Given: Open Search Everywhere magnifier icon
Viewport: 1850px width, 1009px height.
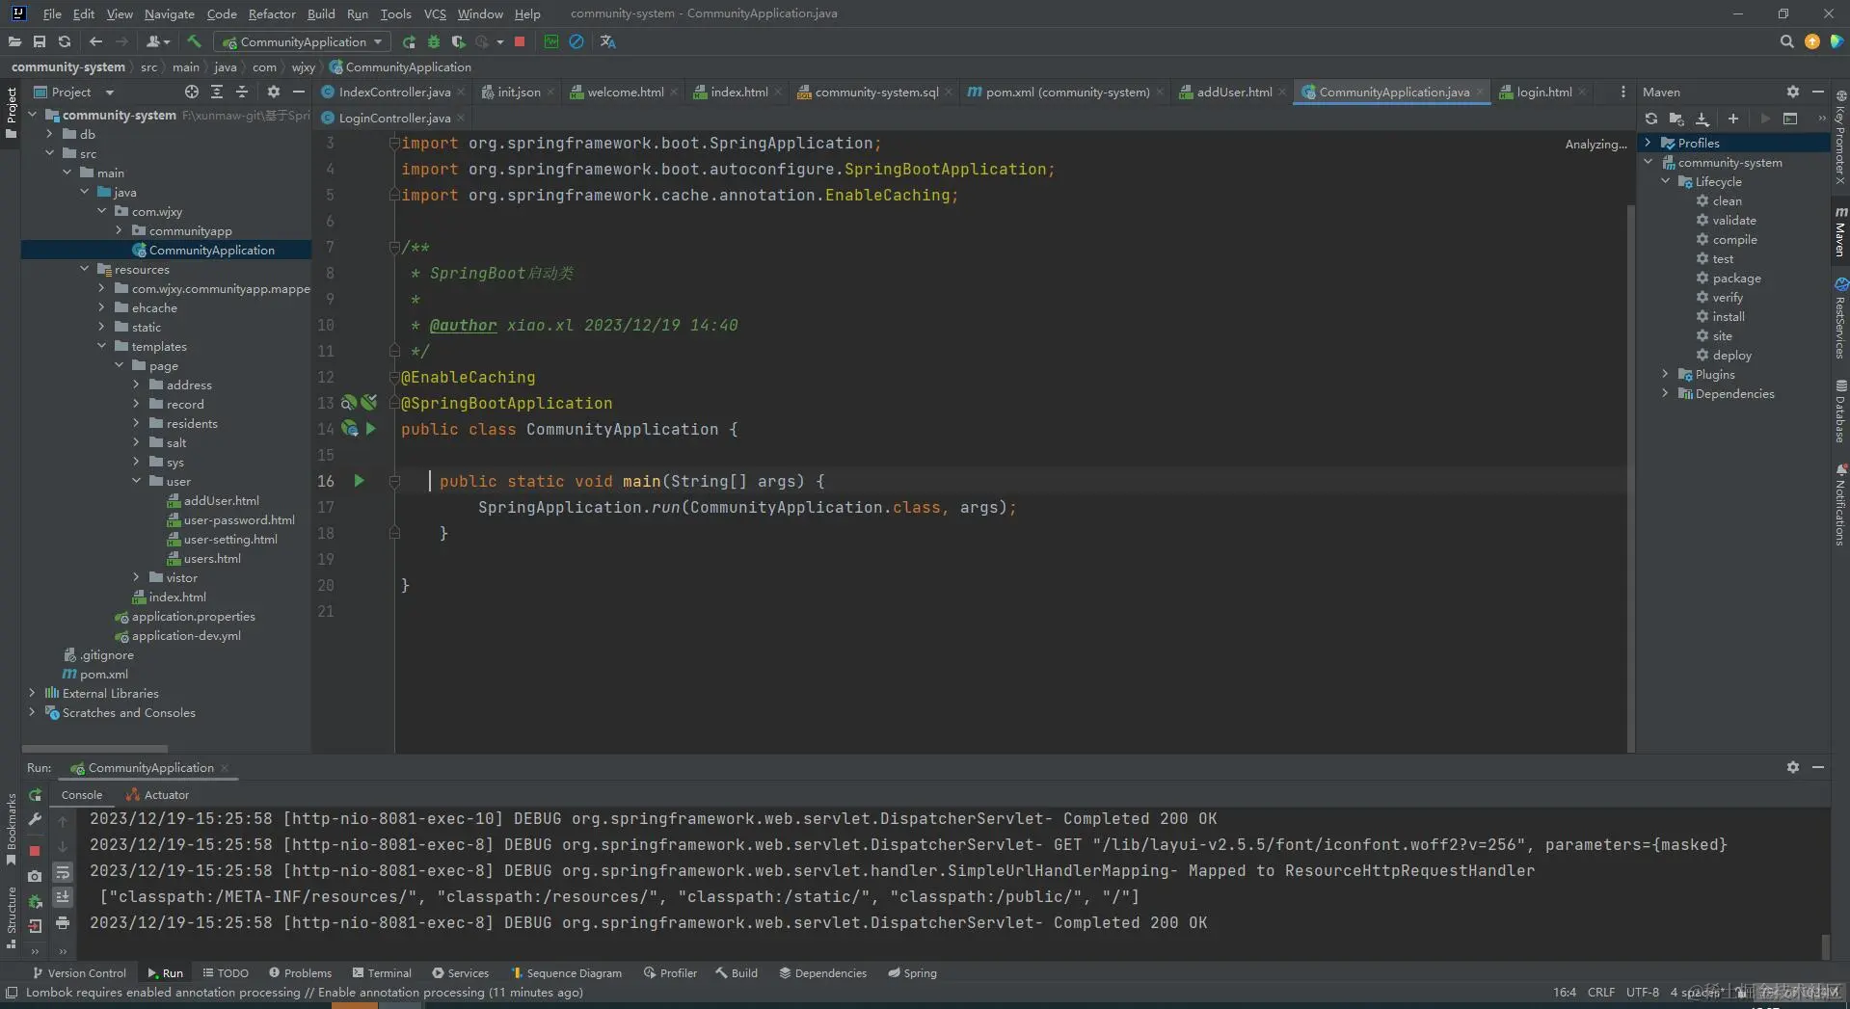Looking at the screenshot, I should (1786, 41).
